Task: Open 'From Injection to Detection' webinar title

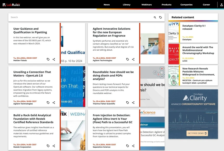Action: click(113, 119)
